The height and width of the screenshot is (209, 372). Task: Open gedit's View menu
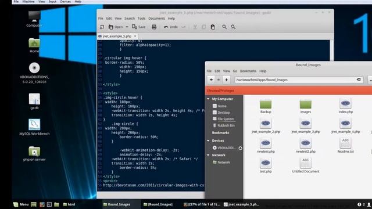click(x=118, y=18)
